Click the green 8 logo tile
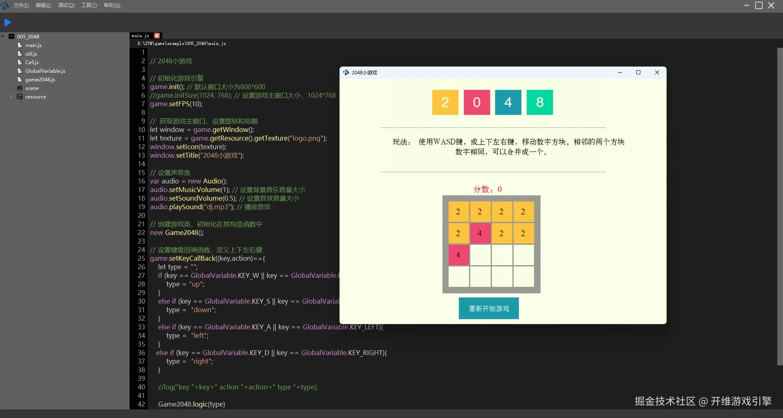783x418 pixels. tap(540, 103)
